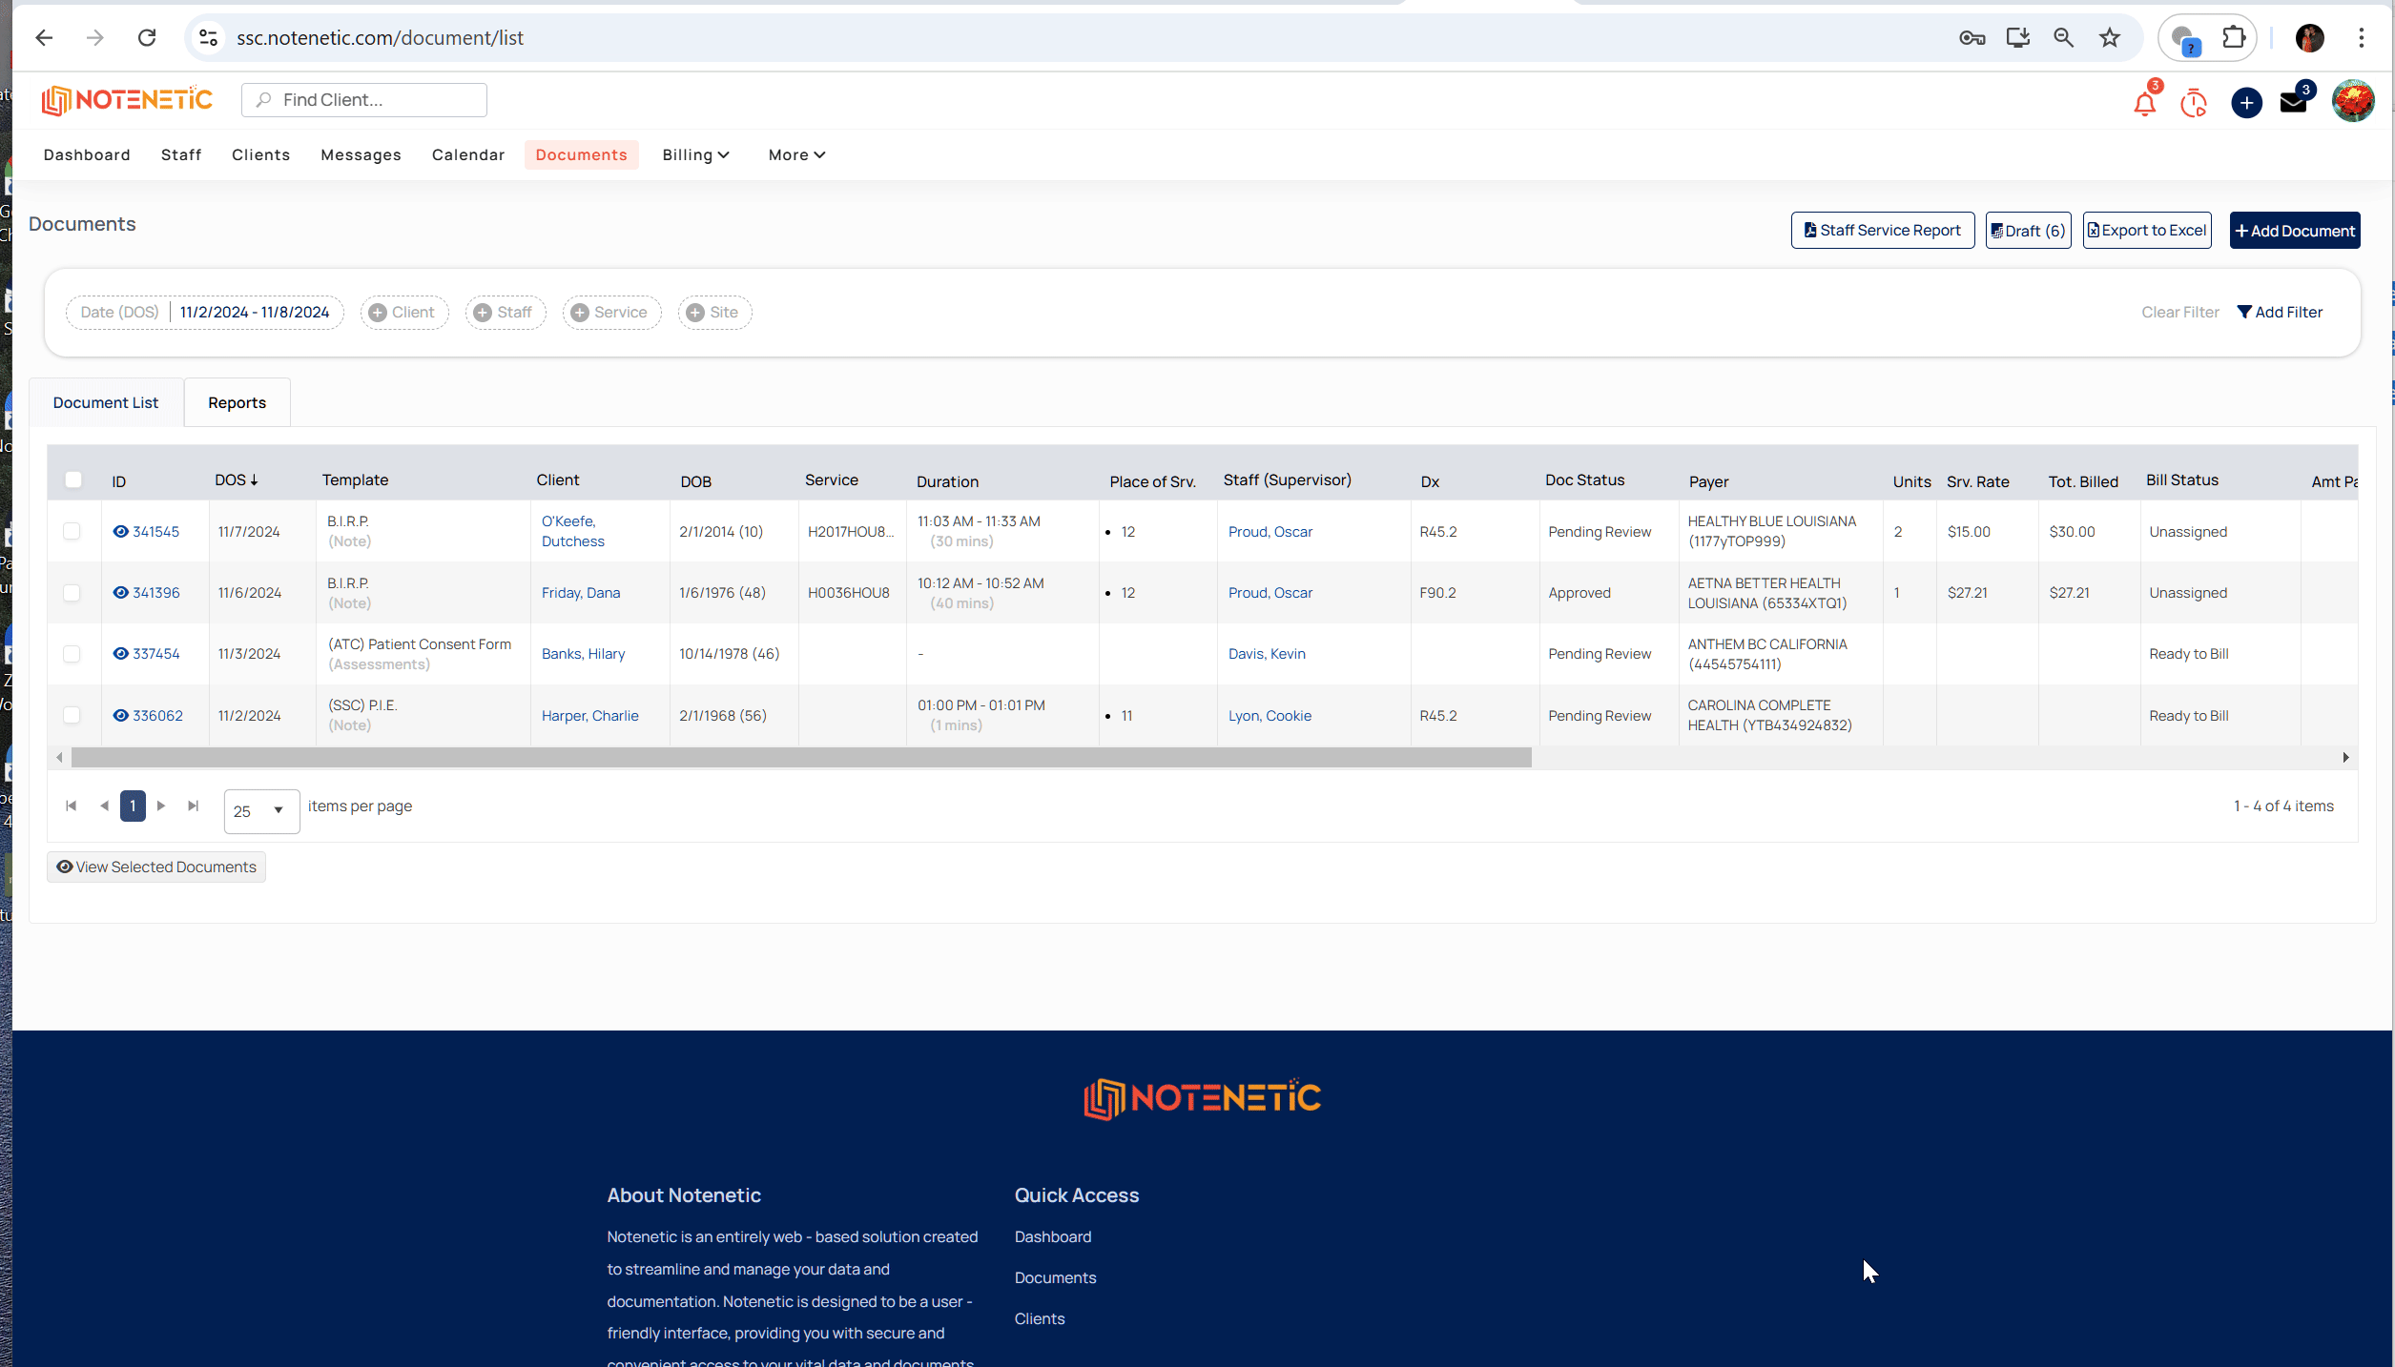Go to previous page pagination arrow

click(104, 806)
